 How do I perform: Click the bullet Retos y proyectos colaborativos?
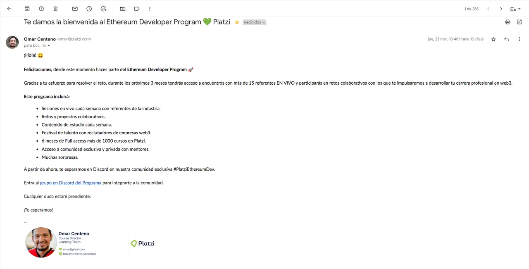[x=74, y=117]
